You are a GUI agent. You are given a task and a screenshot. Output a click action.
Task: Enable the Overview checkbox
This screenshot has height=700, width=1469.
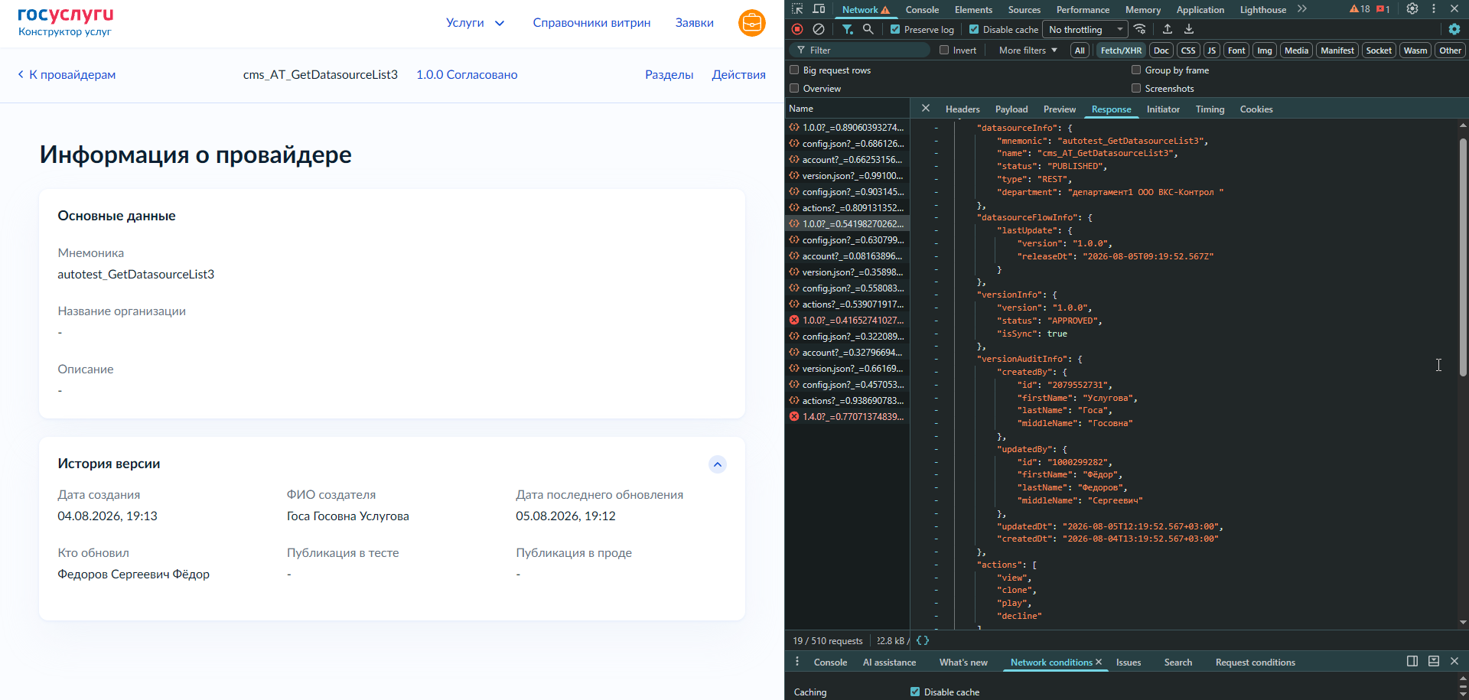click(x=794, y=88)
